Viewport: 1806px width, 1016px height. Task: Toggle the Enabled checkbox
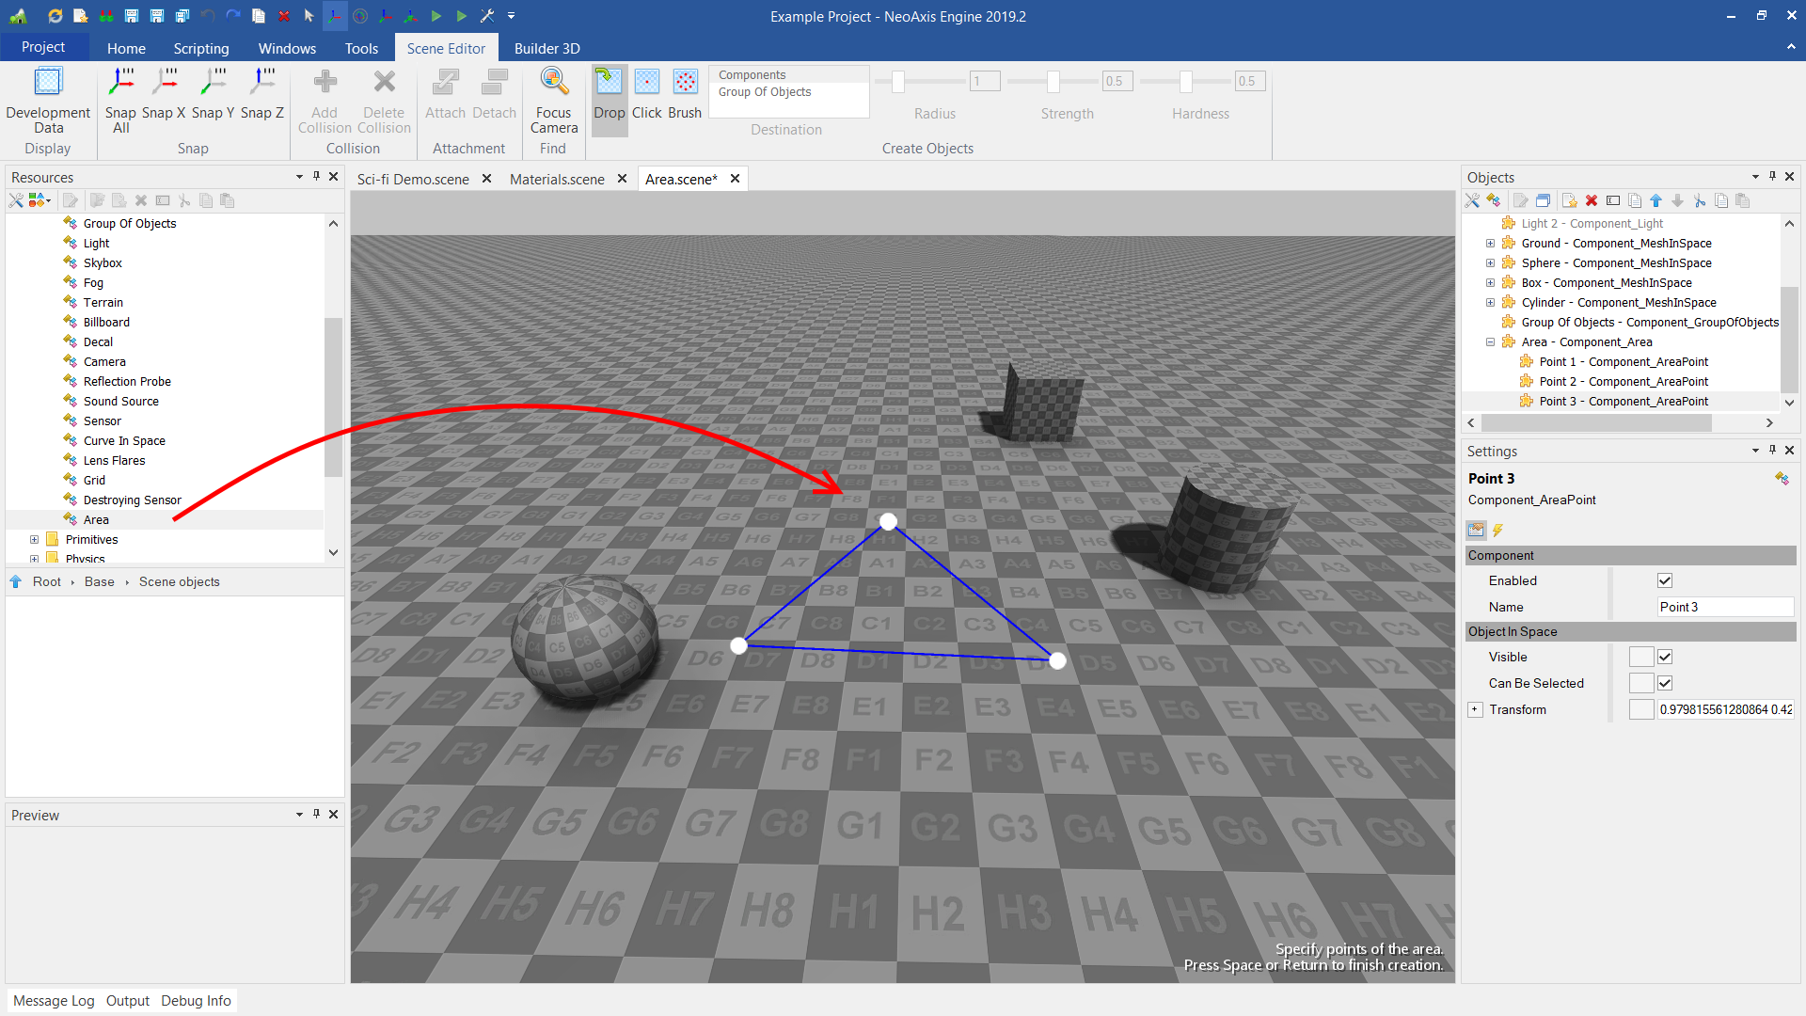point(1665,580)
